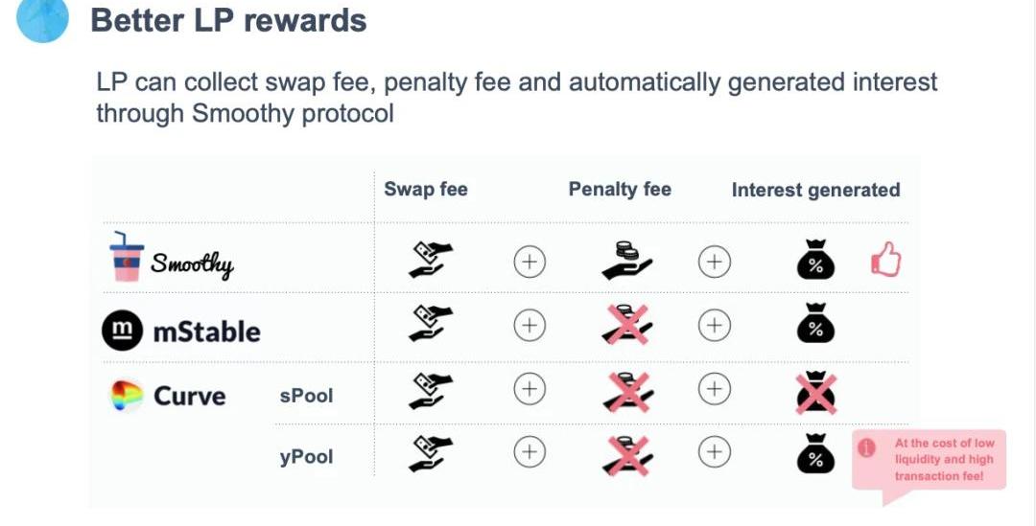Image resolution: width=1036 pixels, height=526 pixels.
Task: Click the second plus sign in yPool row
Action: pyautogui.click(x=714, y=452)
